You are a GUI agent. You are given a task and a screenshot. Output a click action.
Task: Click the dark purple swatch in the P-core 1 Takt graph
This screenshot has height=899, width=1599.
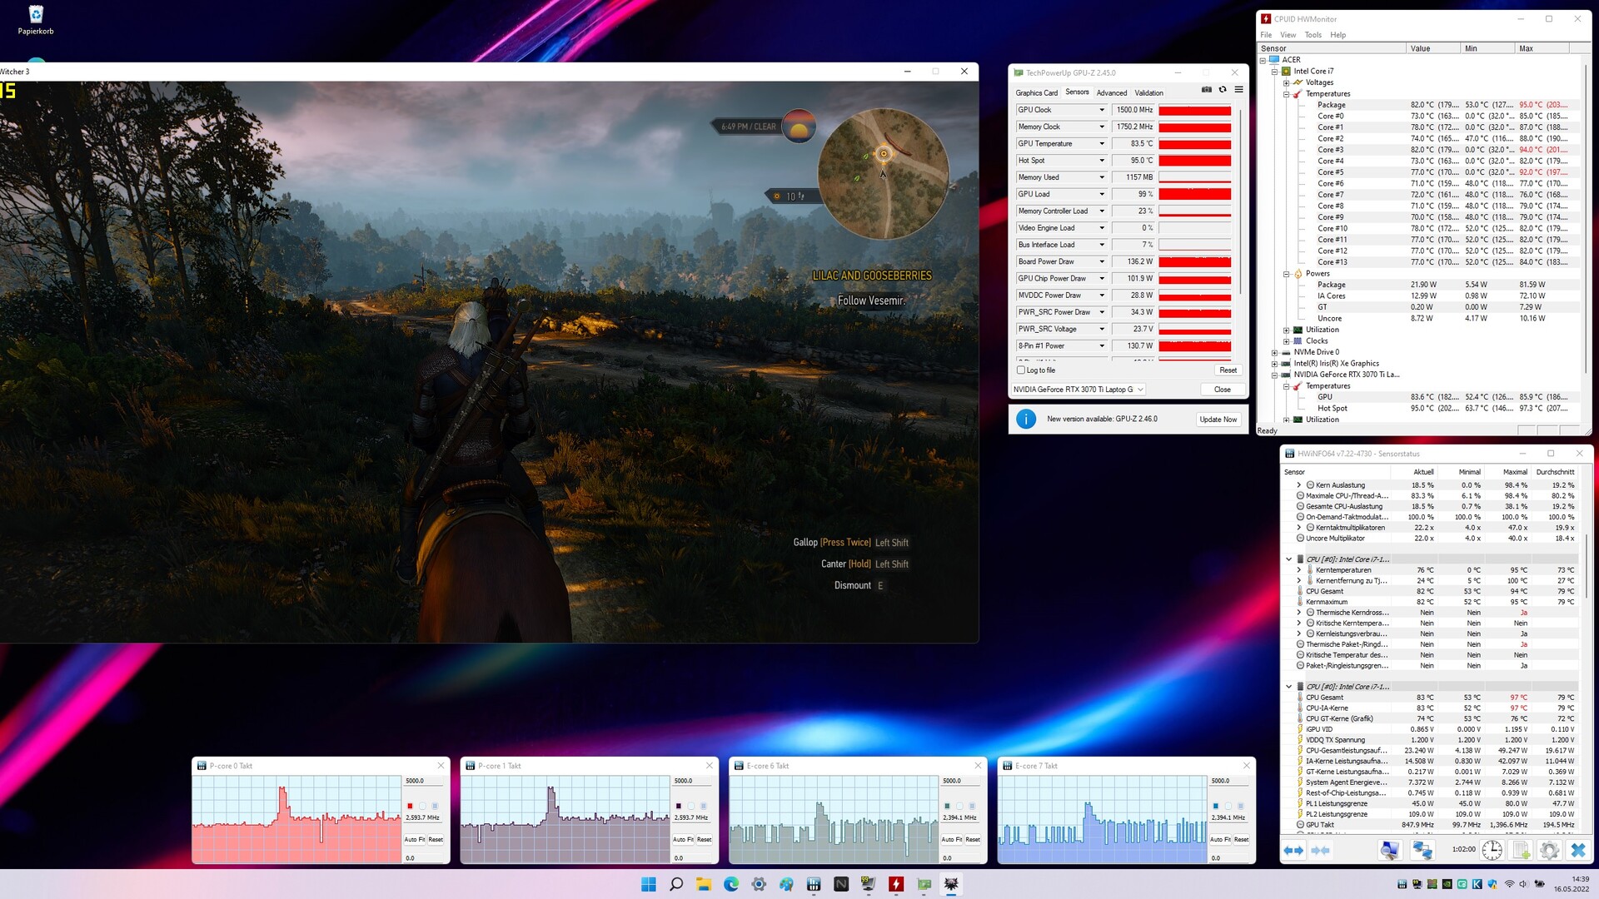(679, 806)
